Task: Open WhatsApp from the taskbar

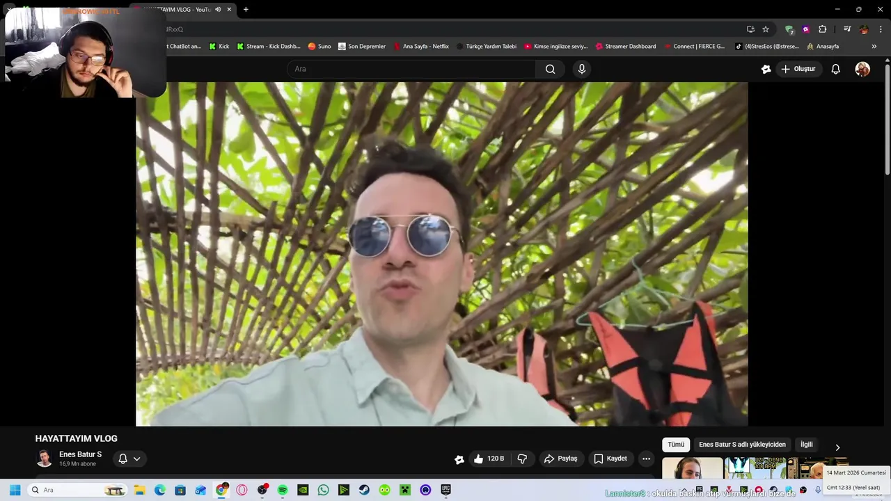Action: tap(323, 490)
